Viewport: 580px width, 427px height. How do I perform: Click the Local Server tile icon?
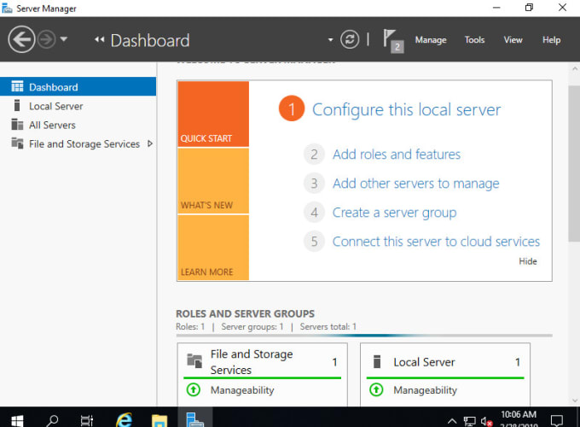[377, 361]
